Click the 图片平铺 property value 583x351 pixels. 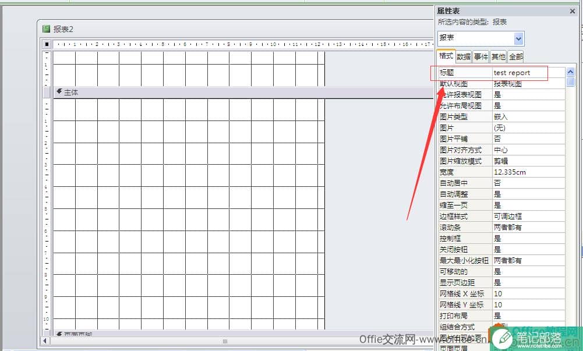(x=528, y=139)
